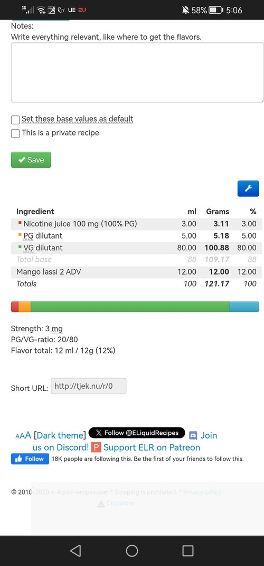The image size is (264, 566).
Task: Click the Facebook thumbs-up Follow button
Action: [30, 459]
